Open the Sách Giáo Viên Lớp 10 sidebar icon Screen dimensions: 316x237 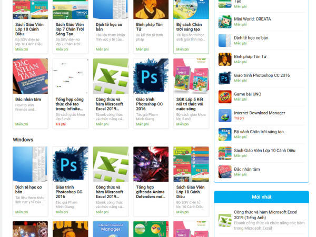225,153
